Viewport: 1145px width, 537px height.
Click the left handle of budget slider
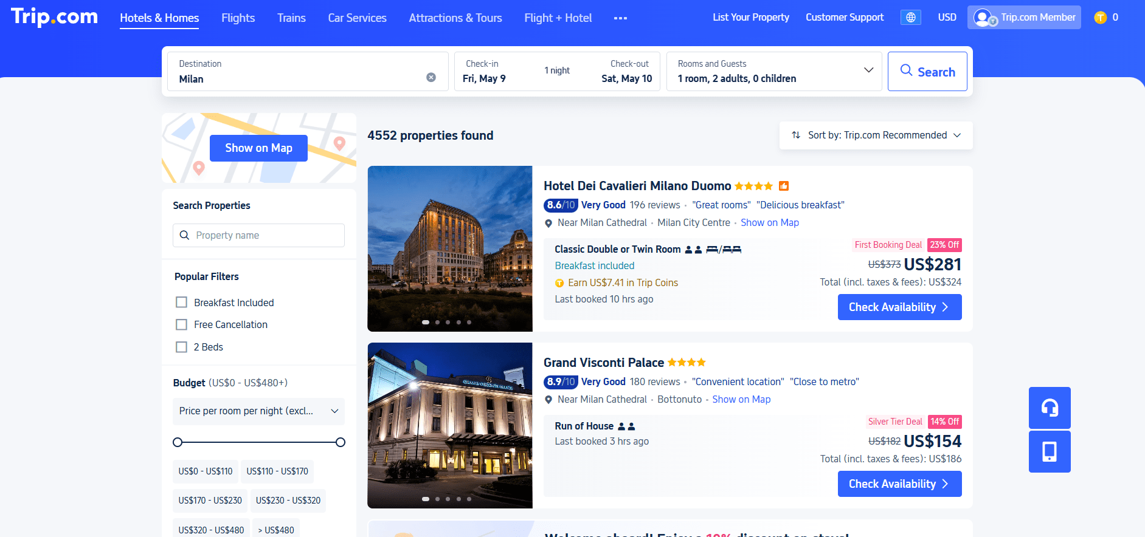pyautogui.click(x=178, y=442)
